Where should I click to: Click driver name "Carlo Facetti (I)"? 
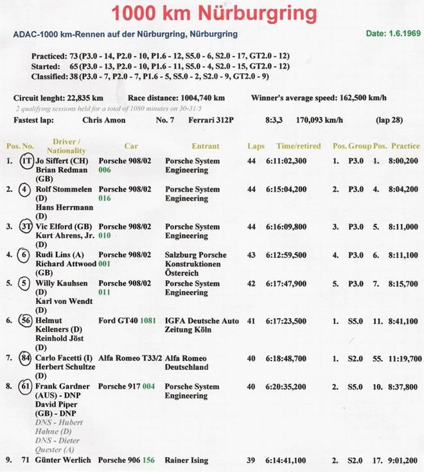[x=64, y=358]
